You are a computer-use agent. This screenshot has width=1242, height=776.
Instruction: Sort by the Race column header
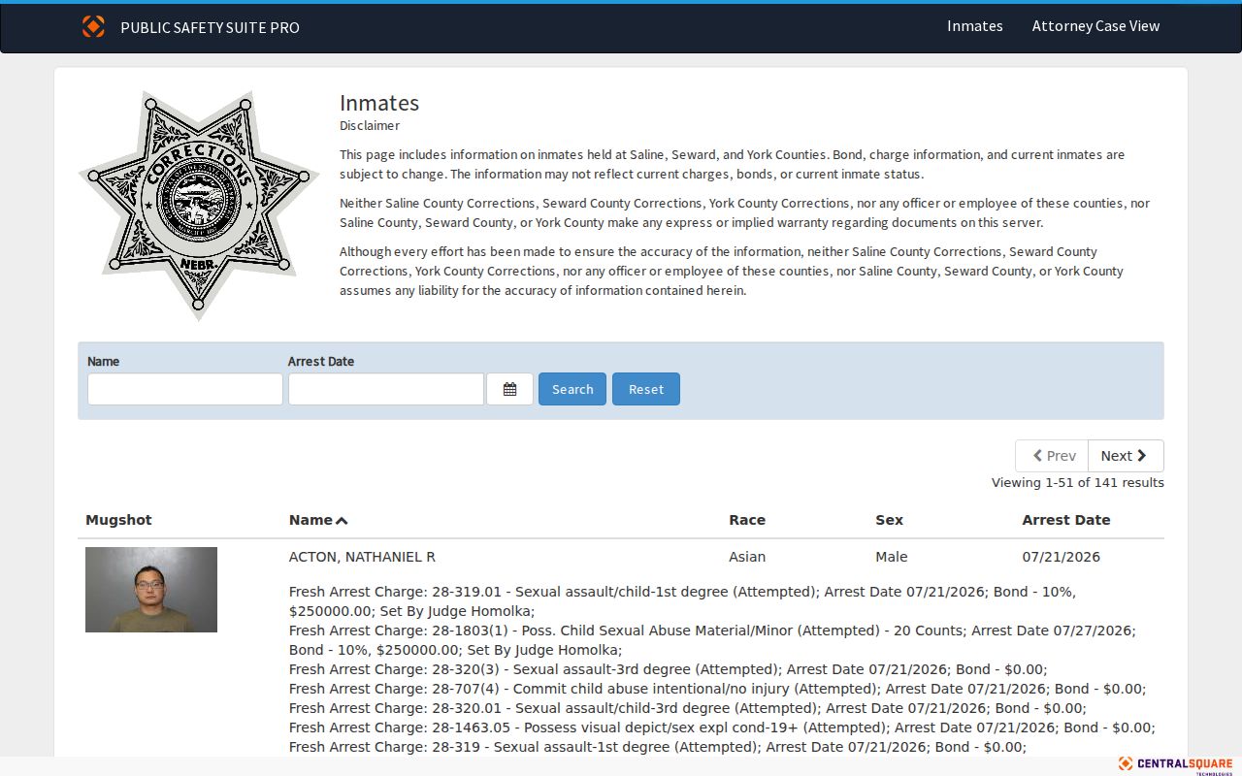point(747,520)
